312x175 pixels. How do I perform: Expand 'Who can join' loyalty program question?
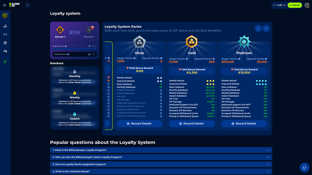point(161,157)
